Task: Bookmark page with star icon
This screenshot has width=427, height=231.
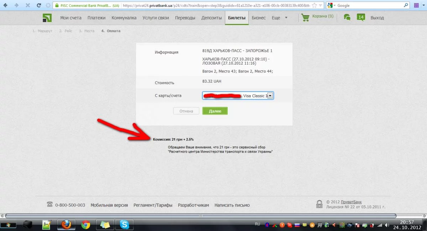Action: click(314, 6)
